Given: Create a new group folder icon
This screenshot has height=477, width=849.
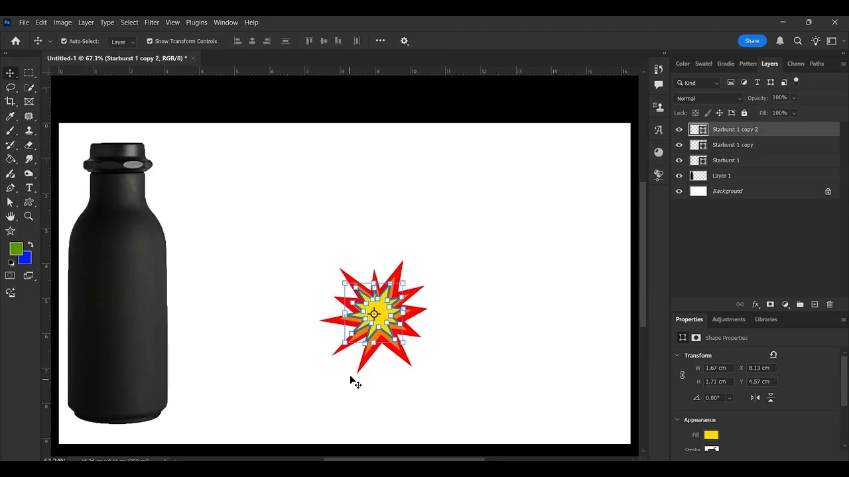Looking at the screenshot, I should [x=800, y=305].
